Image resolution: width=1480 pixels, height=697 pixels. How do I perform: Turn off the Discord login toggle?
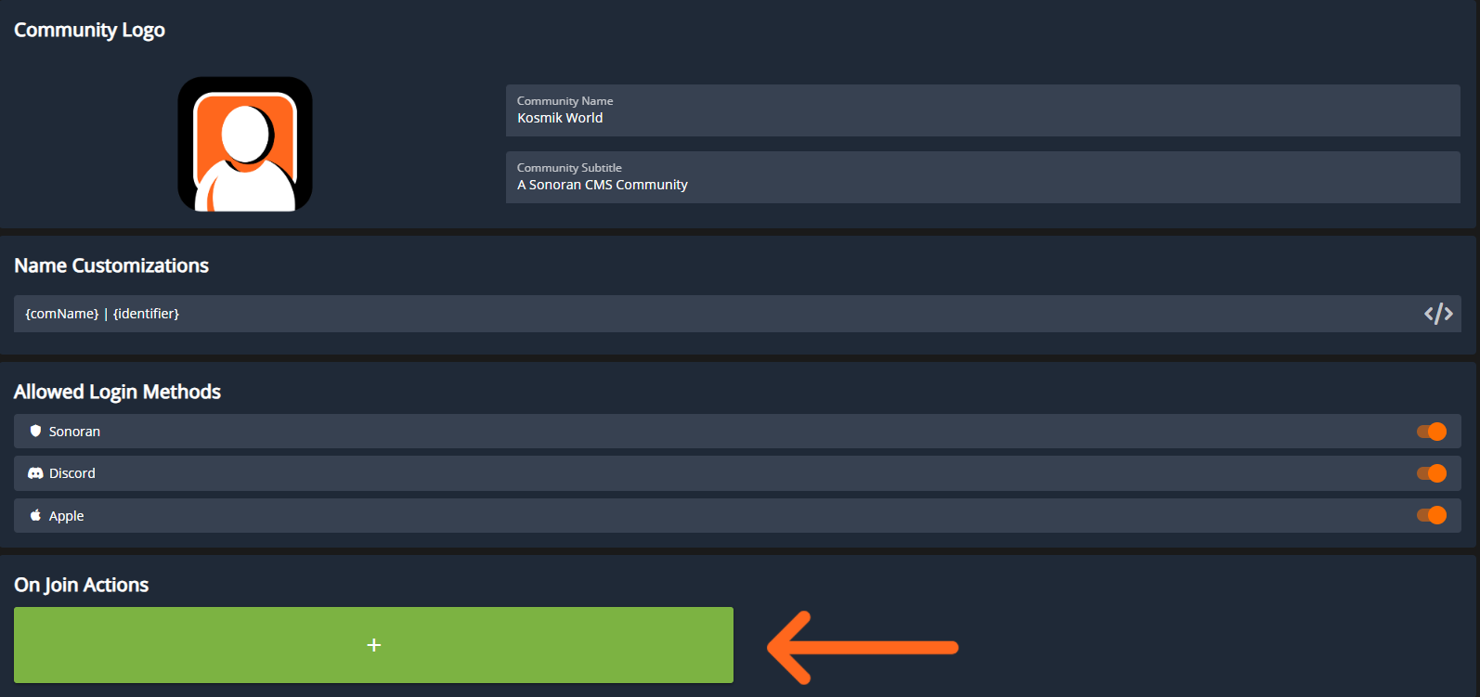[1431, 473]
